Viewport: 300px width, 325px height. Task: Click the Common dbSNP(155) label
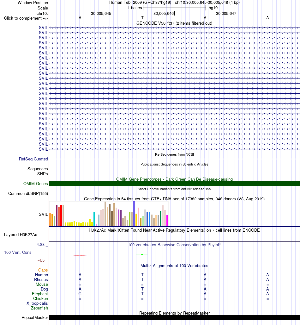coord(28,194)
